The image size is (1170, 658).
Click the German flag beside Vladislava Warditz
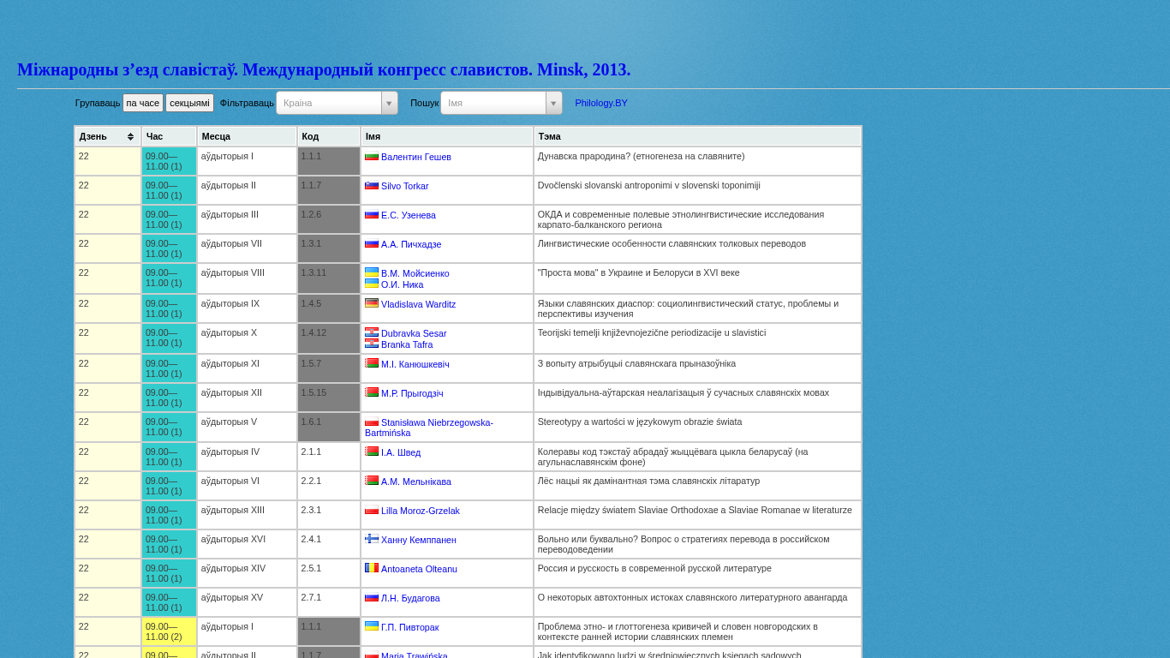(371, 303)
